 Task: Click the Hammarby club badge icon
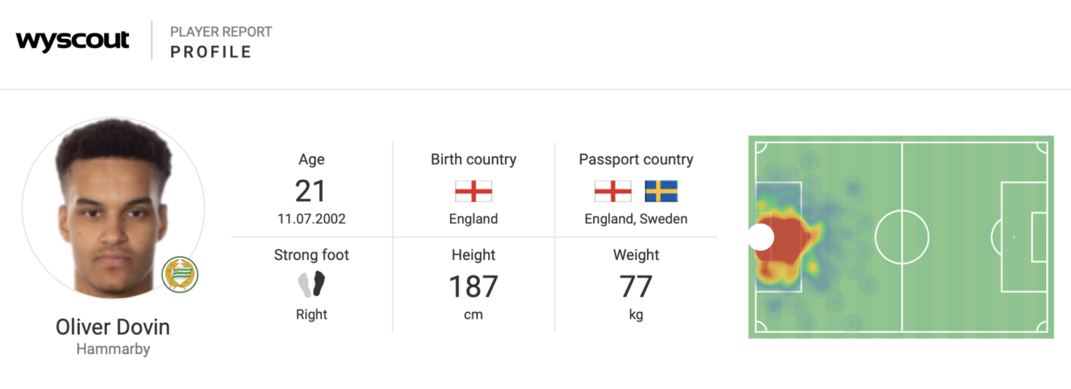[180, 274]
